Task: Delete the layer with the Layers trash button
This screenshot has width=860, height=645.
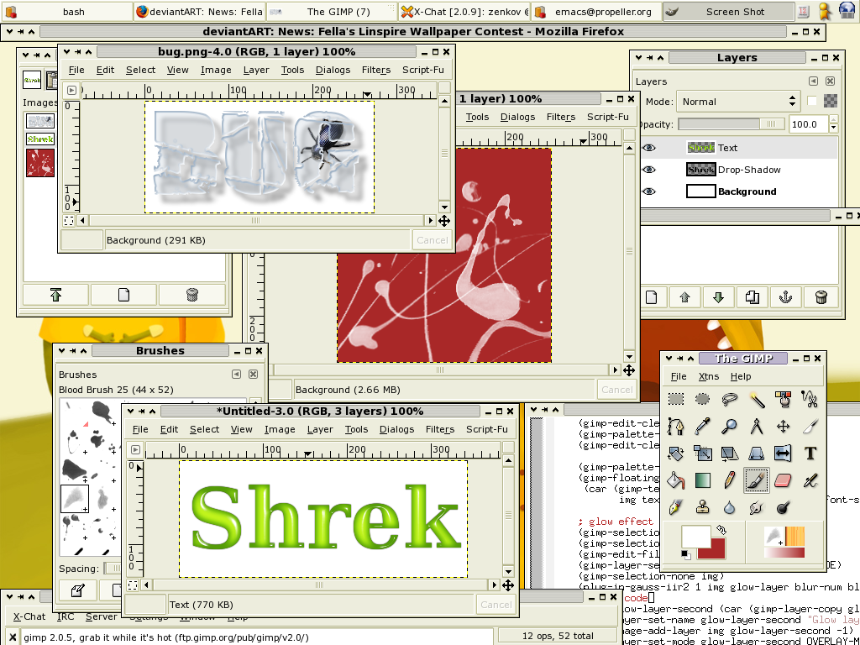Action: tap(821, 297)
